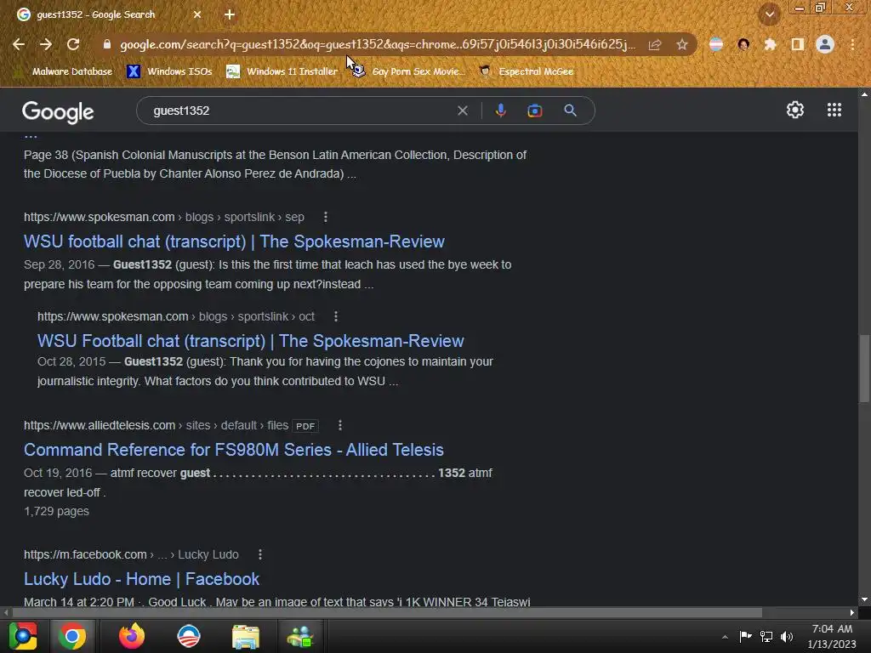871x653 pixels.
Task: Open Command Reference for FS980M Series result
Action: click(233, 450)
